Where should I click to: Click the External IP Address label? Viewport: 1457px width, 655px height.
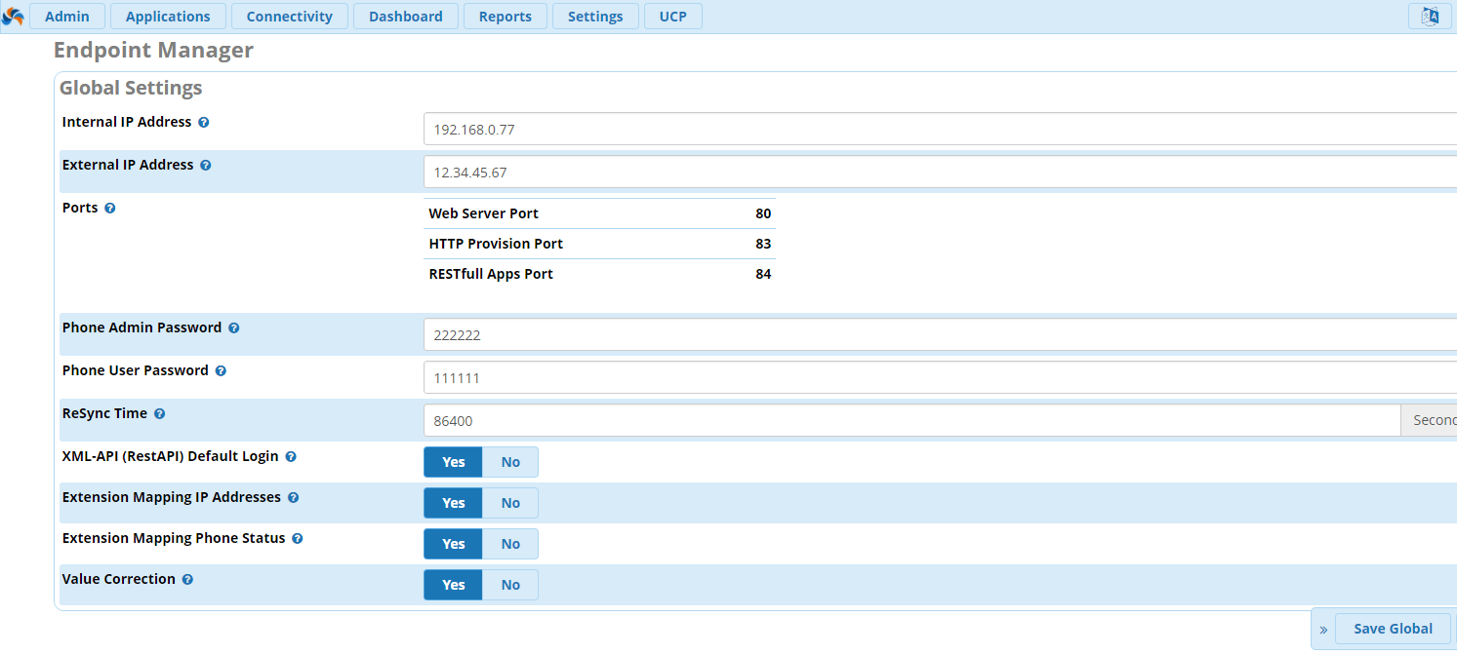point(128,165)
